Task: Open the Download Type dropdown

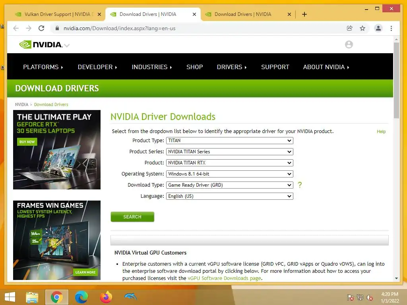Action: [229, 185]
